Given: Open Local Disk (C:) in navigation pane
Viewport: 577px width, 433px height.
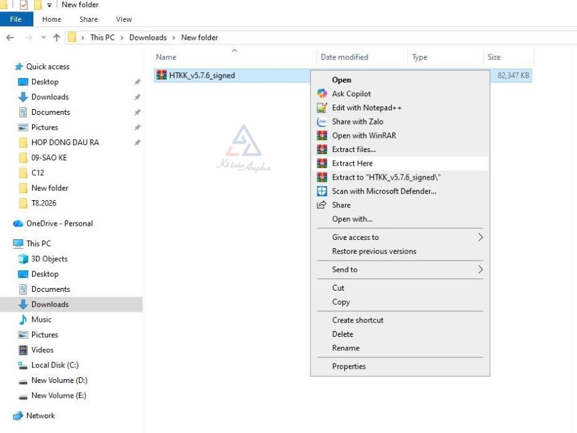Looking at the screenshot, I should coord(55,365).
